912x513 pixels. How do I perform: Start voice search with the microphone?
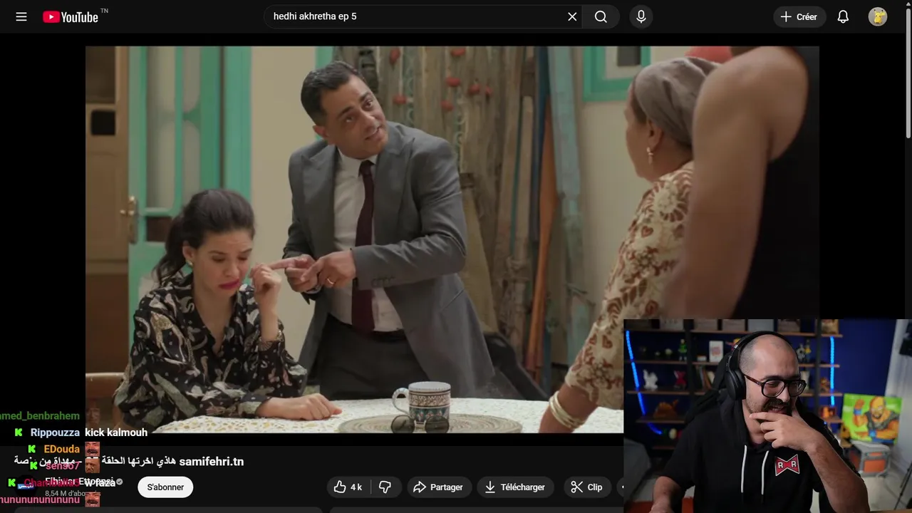coord(641,16)
